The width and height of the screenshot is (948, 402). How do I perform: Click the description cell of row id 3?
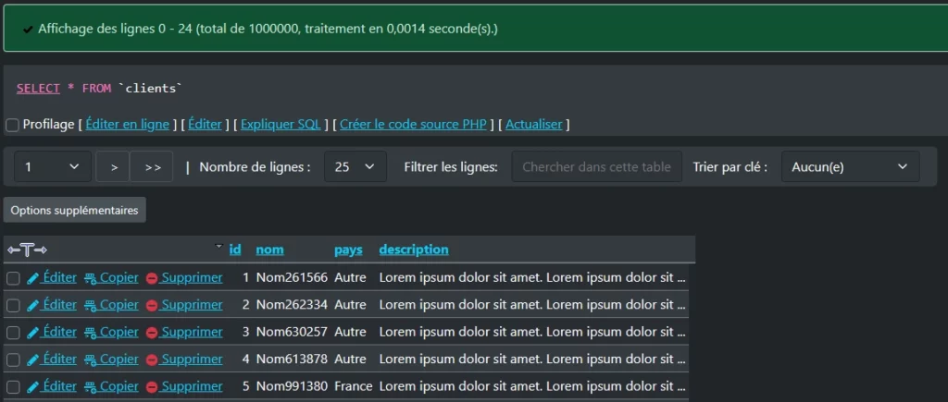coord(532,332)
